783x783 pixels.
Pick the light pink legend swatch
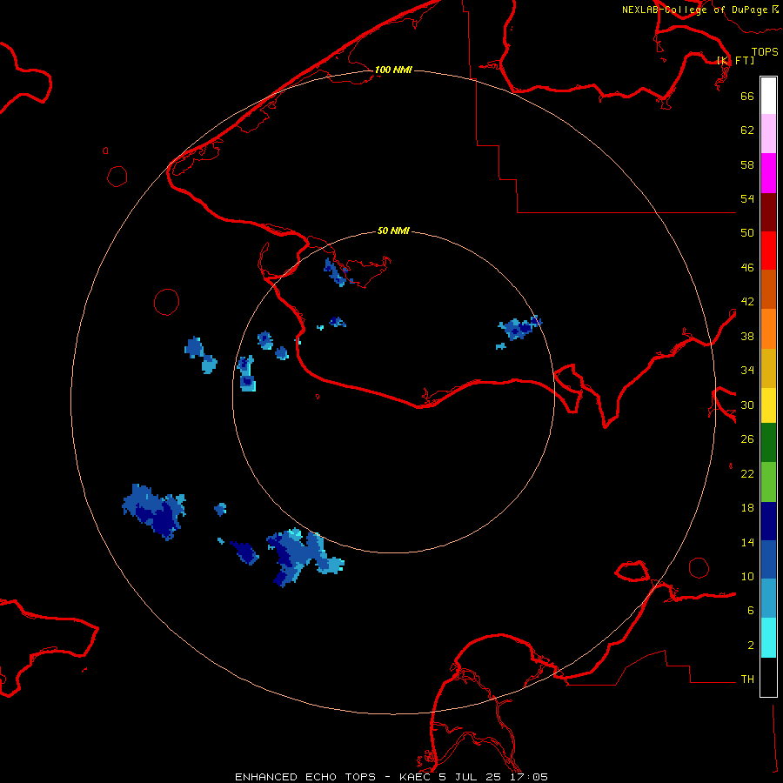768,134
